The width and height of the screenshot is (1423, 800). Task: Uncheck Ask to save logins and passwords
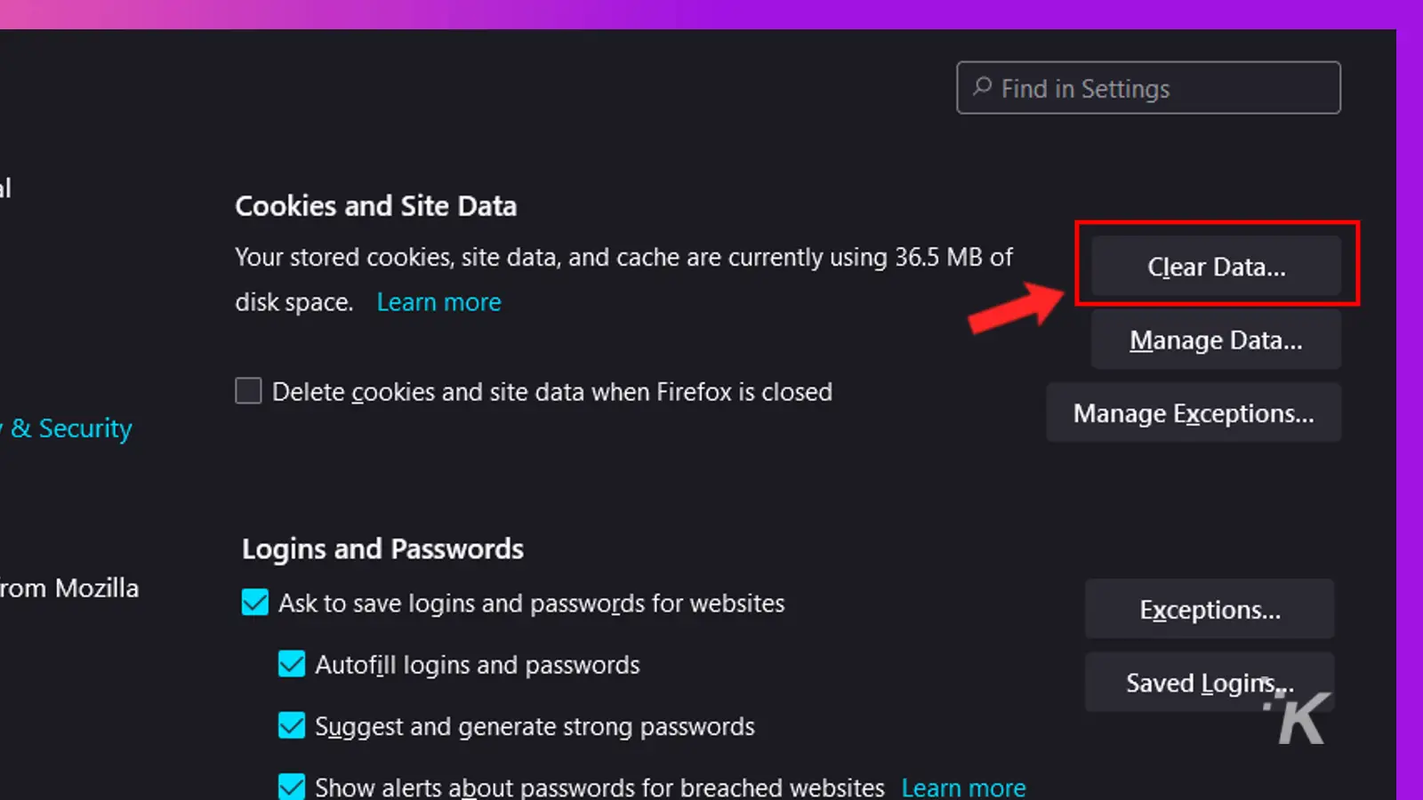[x=255, y=603]
